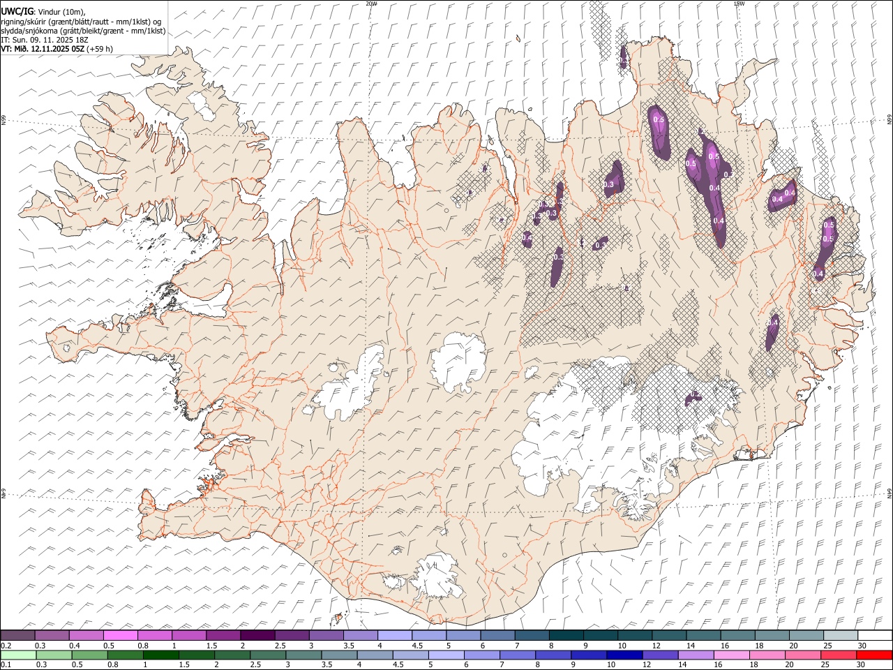Image resolution: width=893 pixels, height=670 pixels.
Task: Click the lower legend swatch labeled 12
Action: [659, 655]
